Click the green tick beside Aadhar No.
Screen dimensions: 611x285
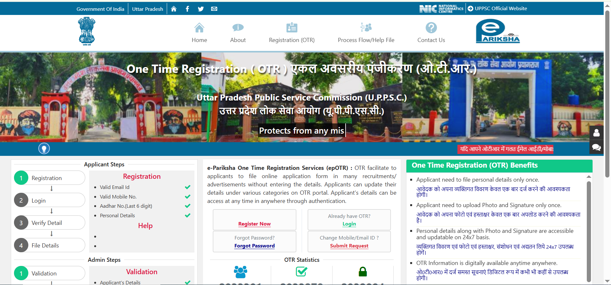188,206
